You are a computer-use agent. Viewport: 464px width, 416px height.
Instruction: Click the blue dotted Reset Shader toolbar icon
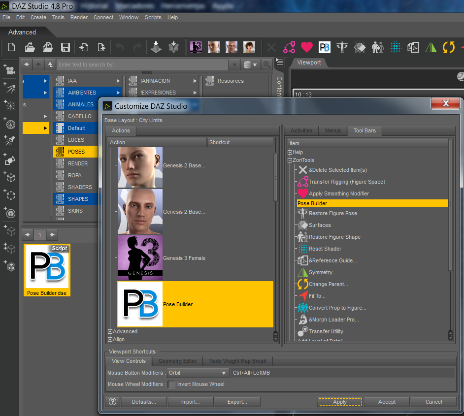396,47
